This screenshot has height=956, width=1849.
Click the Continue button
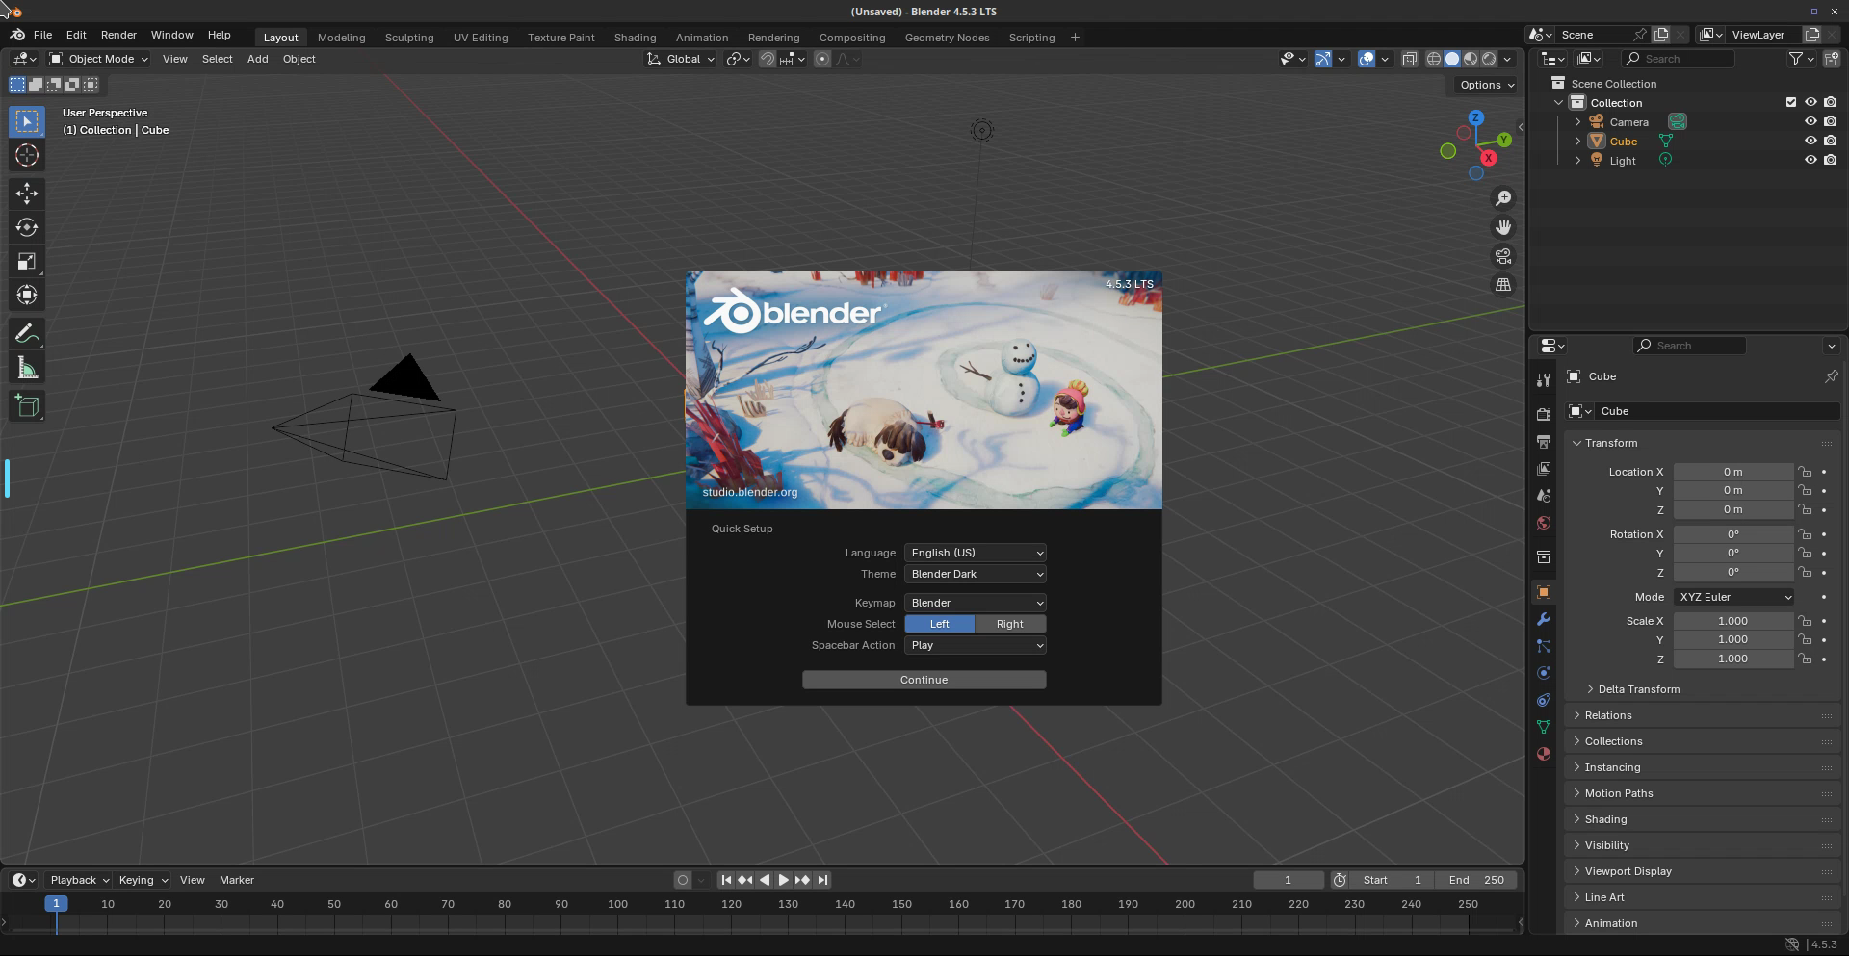pos(924,680)
